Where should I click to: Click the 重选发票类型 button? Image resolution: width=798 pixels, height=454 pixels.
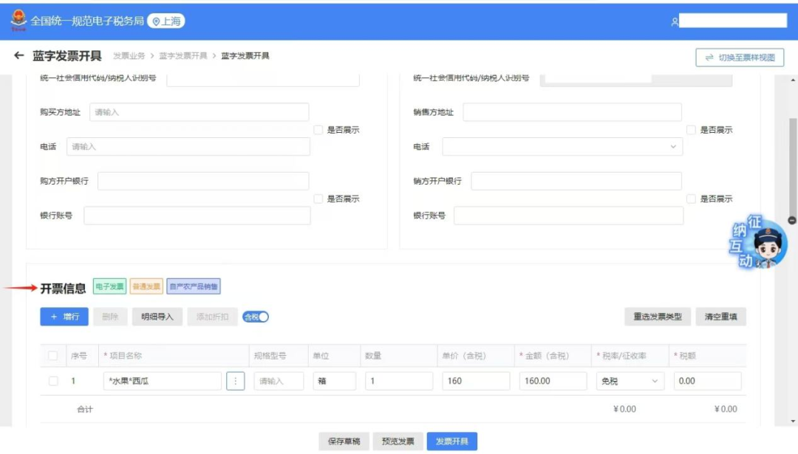click(x=658, y=317)
